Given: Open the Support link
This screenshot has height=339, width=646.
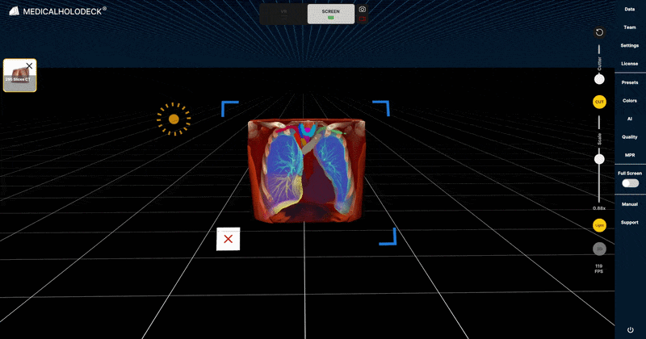Looking at the screenshot, I should (629, 223).
